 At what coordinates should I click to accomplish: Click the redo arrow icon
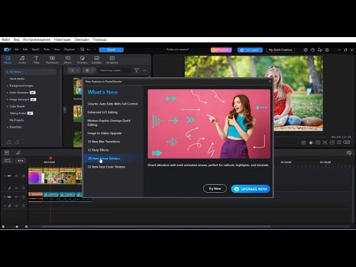pyautogui.click(x=94, y=50)
